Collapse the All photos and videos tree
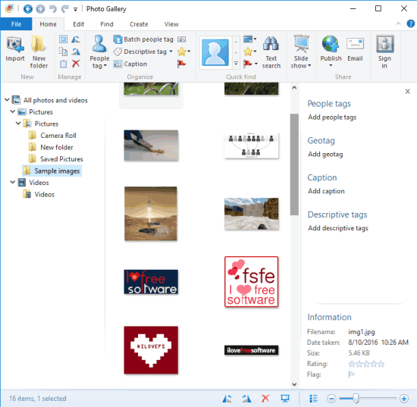Image resolution: width=417 pixels, height=407 pixels. 7,100
